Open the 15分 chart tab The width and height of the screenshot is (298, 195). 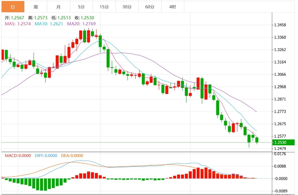104,7
